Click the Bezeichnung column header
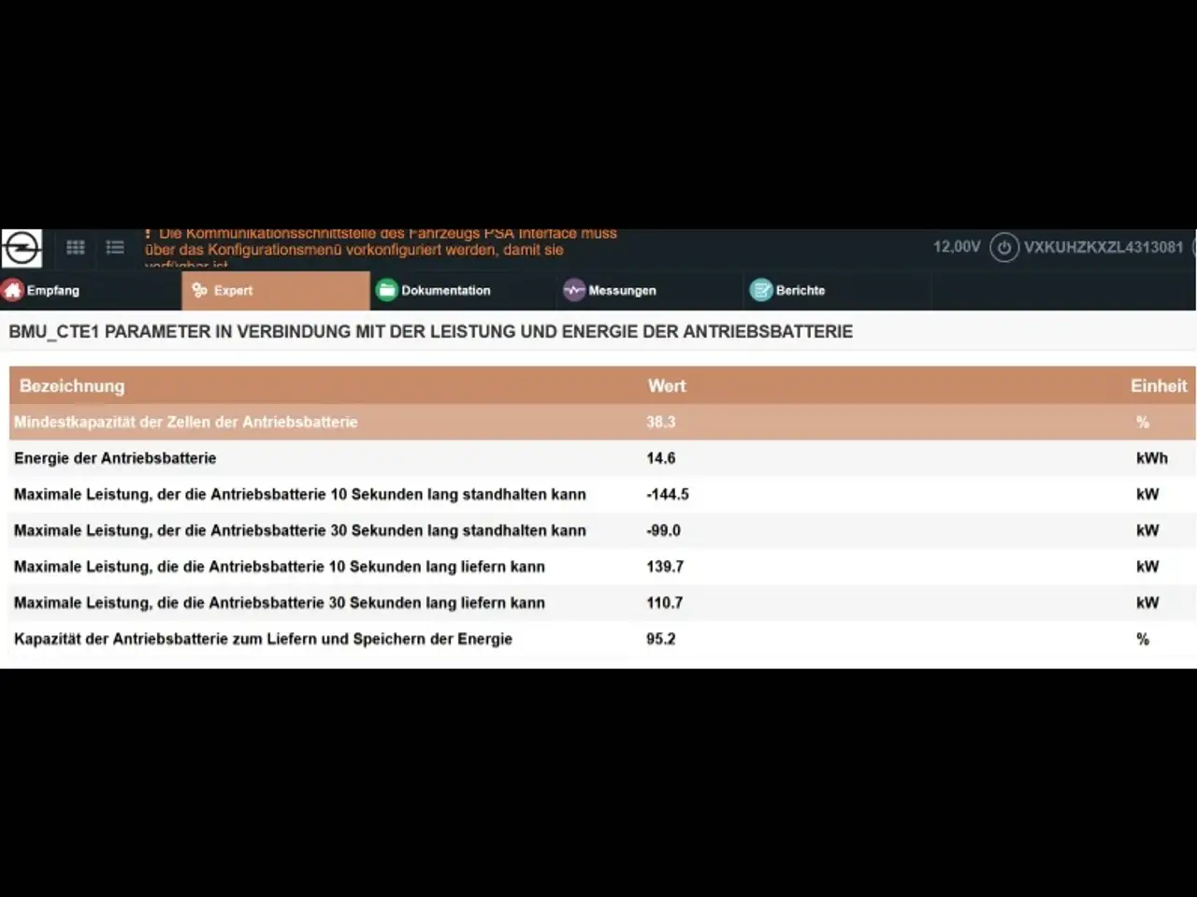The height and width of the screenshot is (897, 1197). coord(72,386)
